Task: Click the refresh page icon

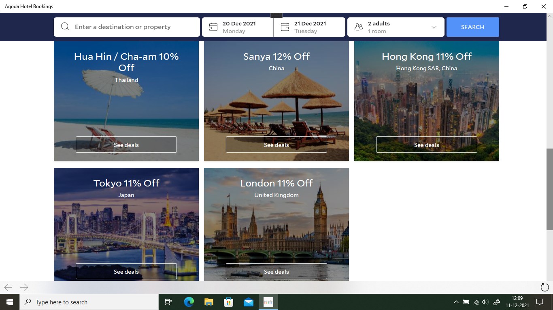Action: pos(545,287)
